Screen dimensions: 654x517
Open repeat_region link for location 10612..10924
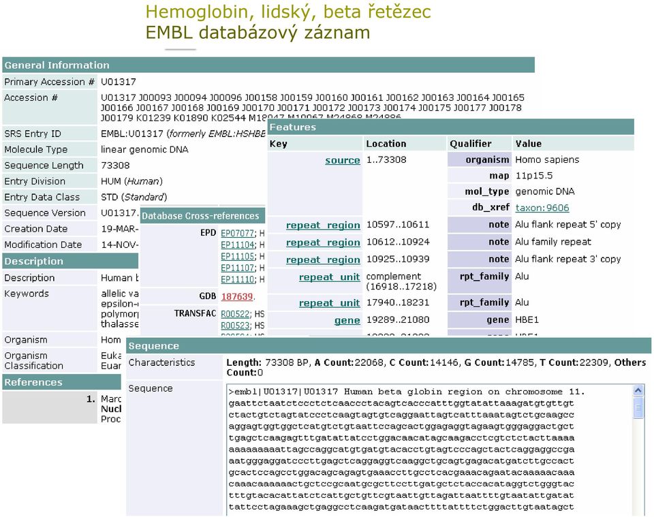pos(323,242)
